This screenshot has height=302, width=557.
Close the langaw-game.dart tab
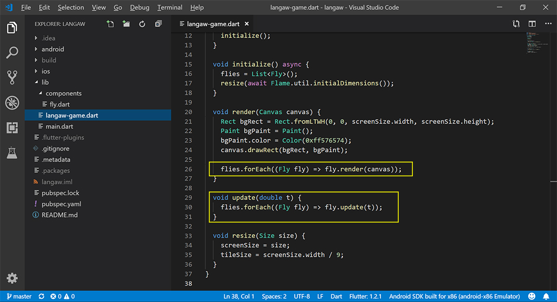(x=247, y=24)
